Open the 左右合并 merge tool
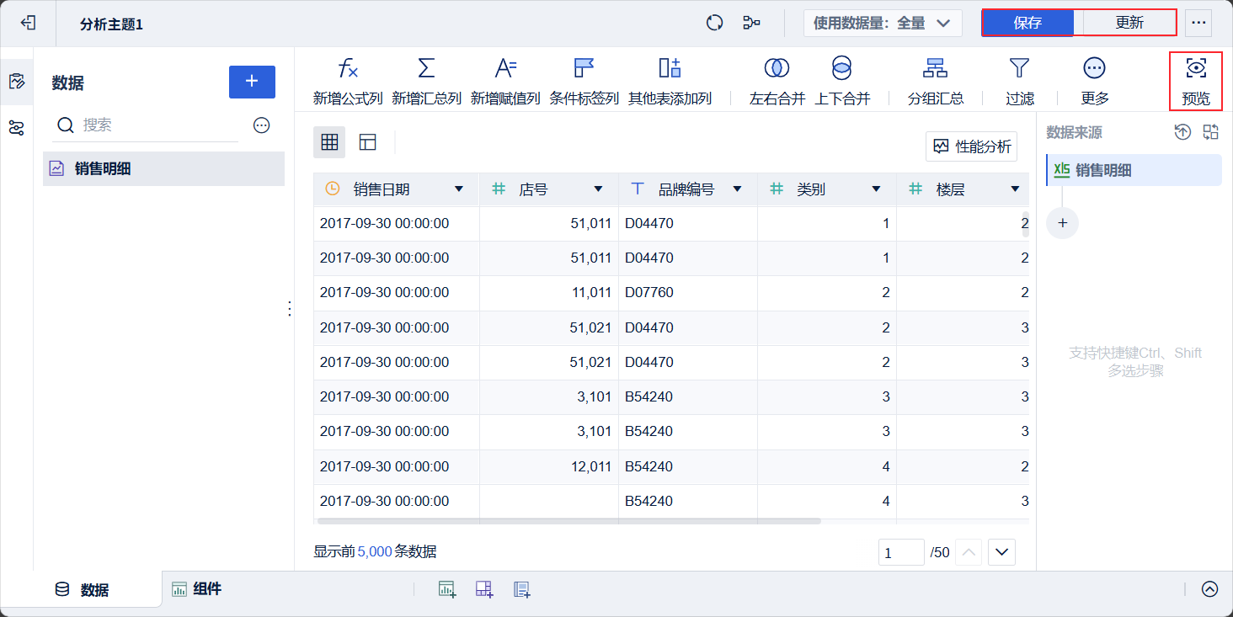1233x617 pixels. (x=777, y=68)
